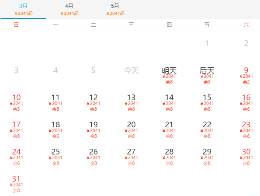This screenshot has height=196, width=260.
Task: Open the 4月 month tab
Action: coord(69,9)
